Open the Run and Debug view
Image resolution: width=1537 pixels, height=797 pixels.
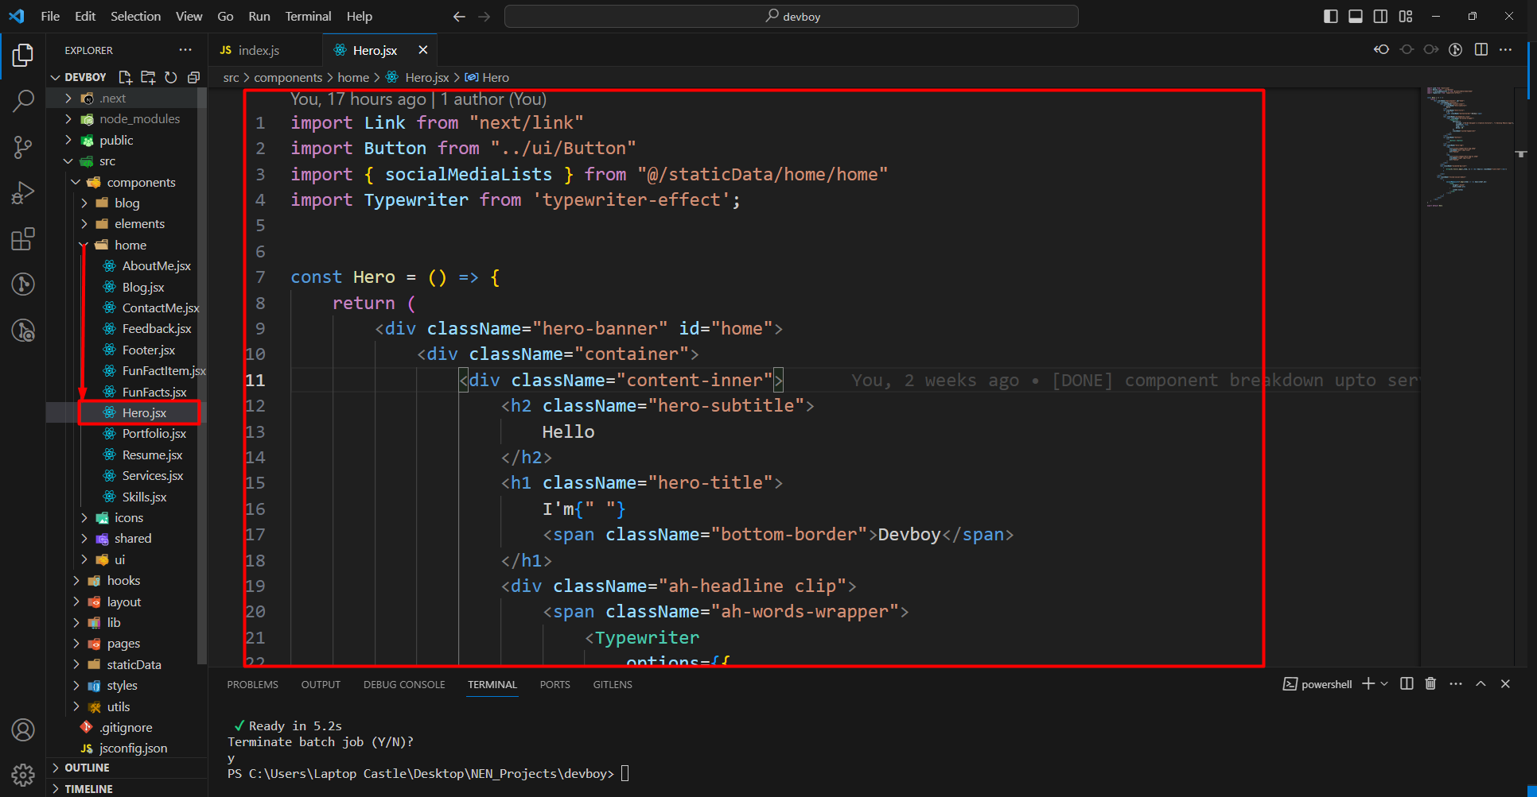(x=23, y=193)
